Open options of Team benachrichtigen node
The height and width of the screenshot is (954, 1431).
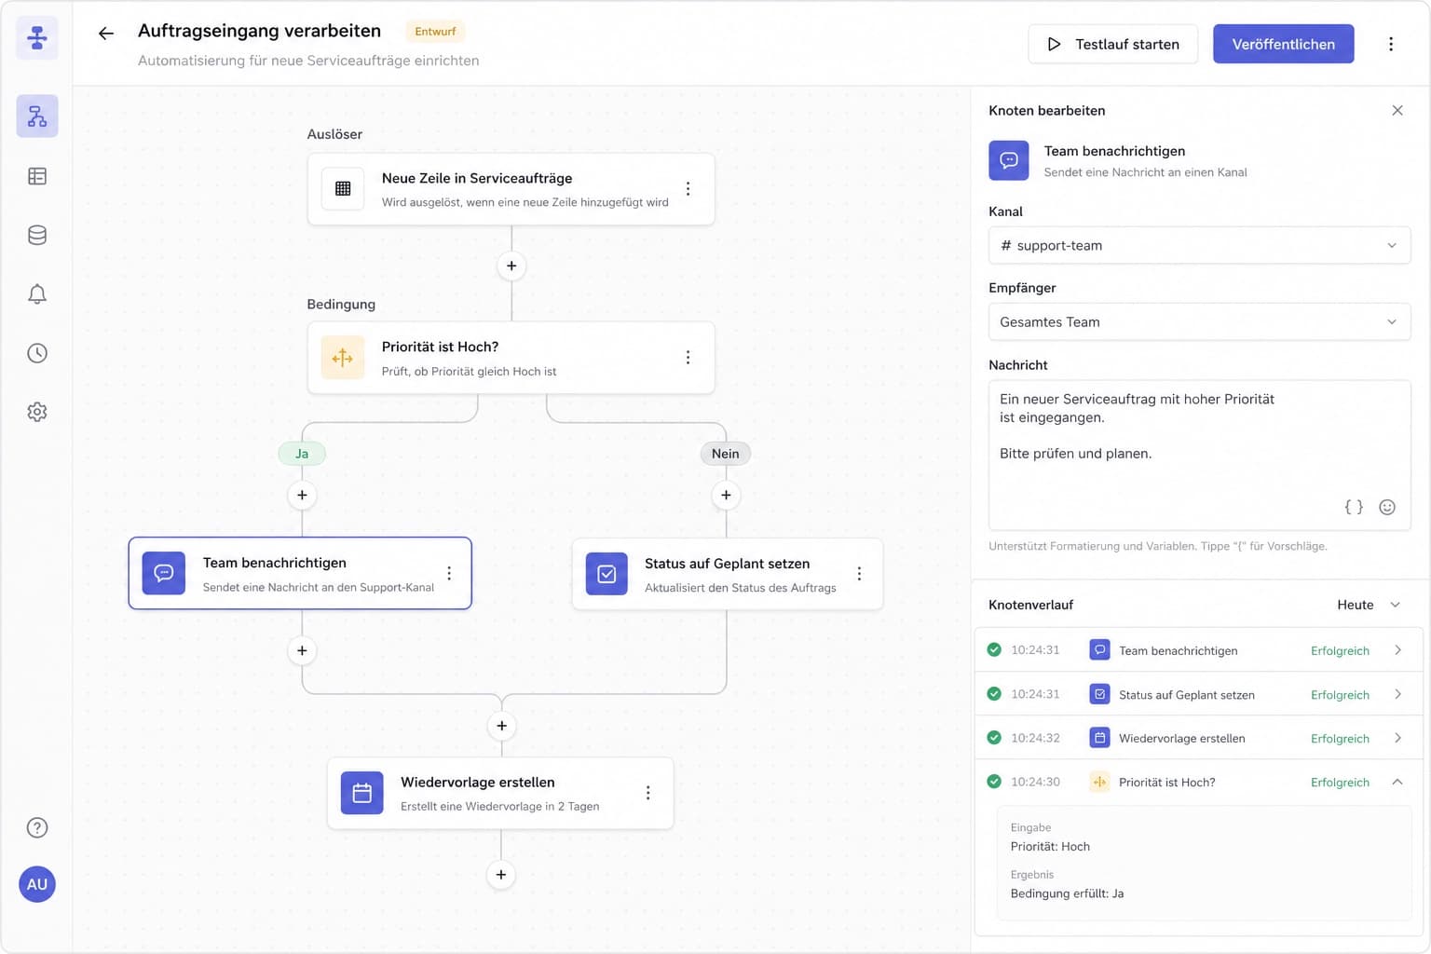449,573
